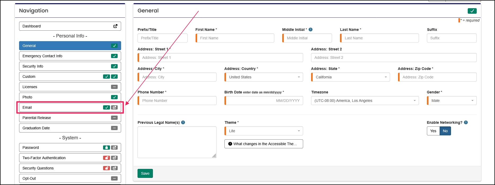Screen dimensions: 495x185
Task: Click the green checkmark in General header
Action: tap(472, 11)
